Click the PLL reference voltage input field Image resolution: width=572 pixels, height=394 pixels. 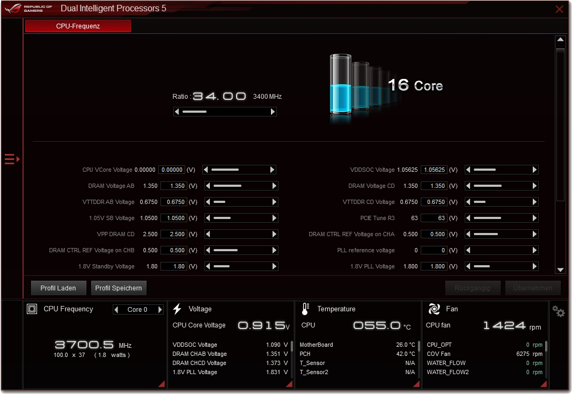click(434, 250)
